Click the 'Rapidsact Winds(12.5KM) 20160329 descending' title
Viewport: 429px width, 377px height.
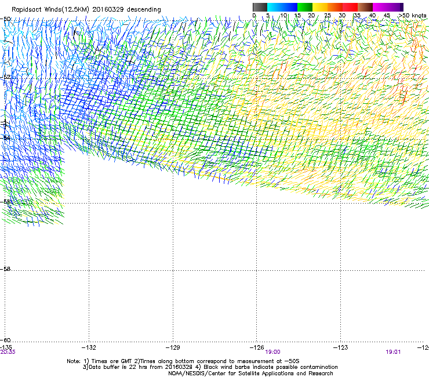click(86, 10)
